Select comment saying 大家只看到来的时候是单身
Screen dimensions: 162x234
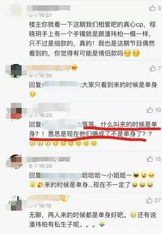pyautogui.click(x=93, y=90)
